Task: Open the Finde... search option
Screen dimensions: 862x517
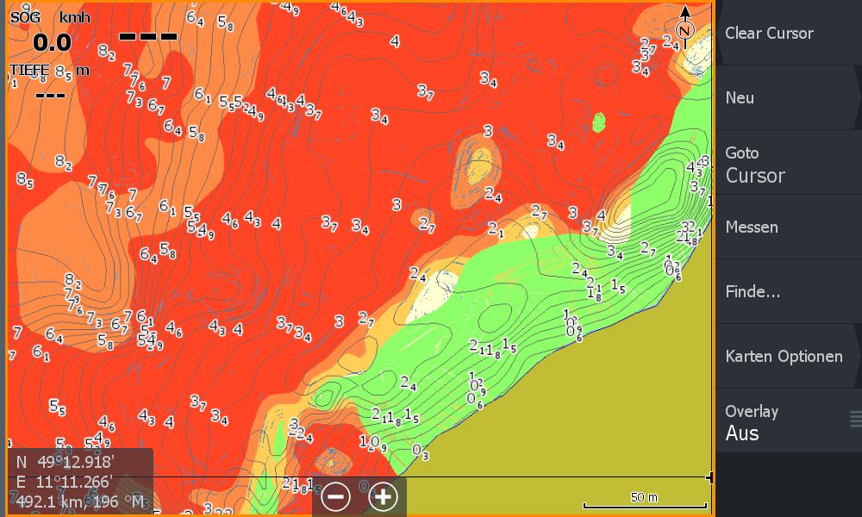Action: click(787, 292)
